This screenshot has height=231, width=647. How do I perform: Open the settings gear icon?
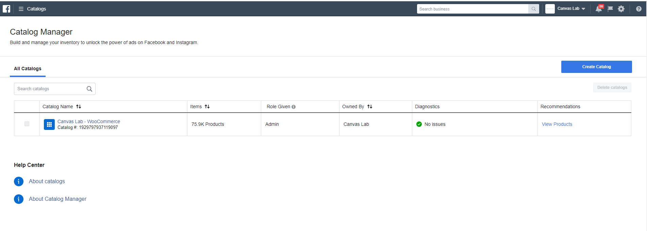[x=621, y=9]
